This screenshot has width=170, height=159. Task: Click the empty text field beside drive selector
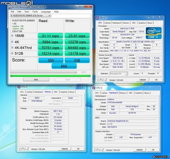(x=71, y=16)
